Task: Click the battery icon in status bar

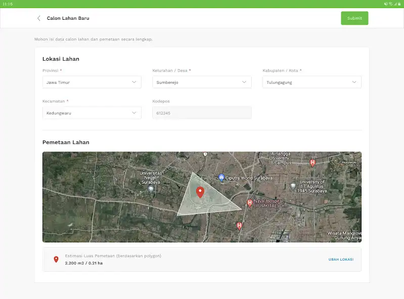Action: pos(399,4)
